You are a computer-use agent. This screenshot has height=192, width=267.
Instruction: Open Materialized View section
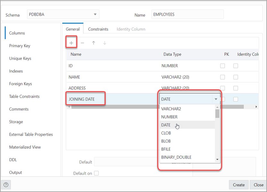(x=25, y=147)
